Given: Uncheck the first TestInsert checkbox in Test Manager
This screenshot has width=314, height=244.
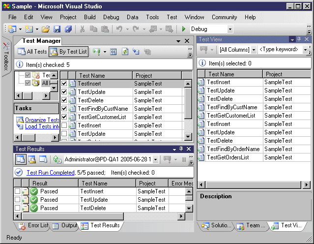Looking at the screenshot, I should click(64, 84).
